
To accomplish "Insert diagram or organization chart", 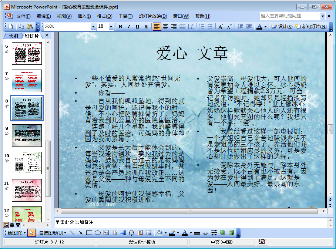I will point(132,233).
